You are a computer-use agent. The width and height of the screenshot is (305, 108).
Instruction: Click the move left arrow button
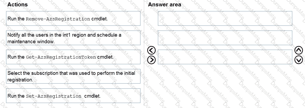coord(151,50)
